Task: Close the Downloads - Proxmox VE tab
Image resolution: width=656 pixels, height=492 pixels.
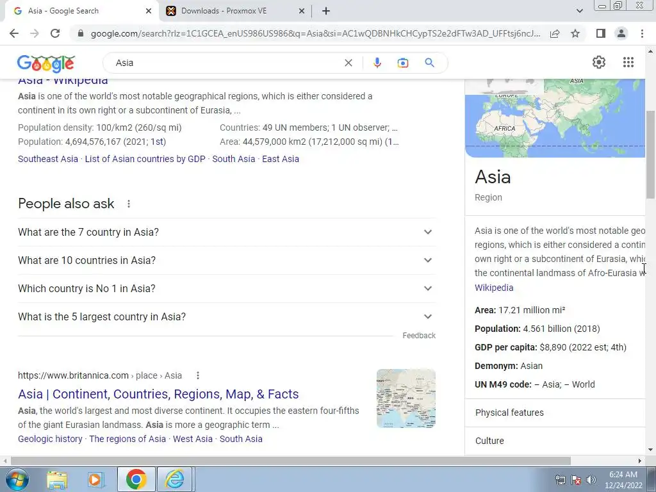Action: coord(302,11)
